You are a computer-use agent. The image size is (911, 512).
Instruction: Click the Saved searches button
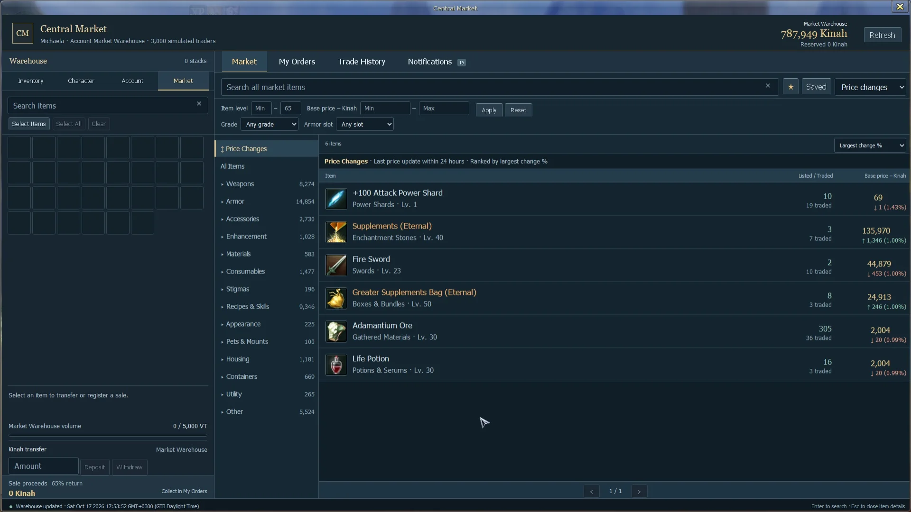click(x=816, y=87)
